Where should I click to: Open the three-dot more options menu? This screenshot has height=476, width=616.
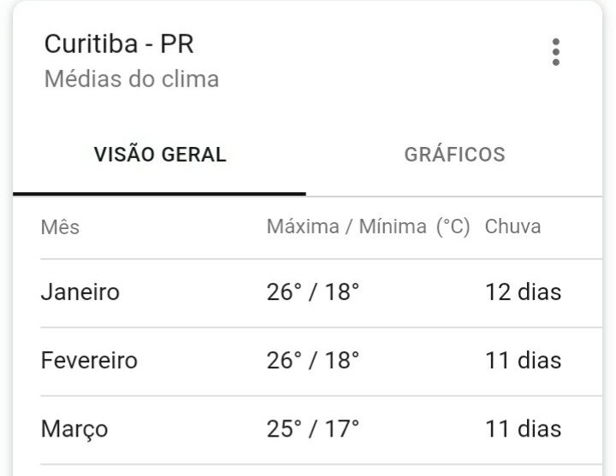point(555,52)
